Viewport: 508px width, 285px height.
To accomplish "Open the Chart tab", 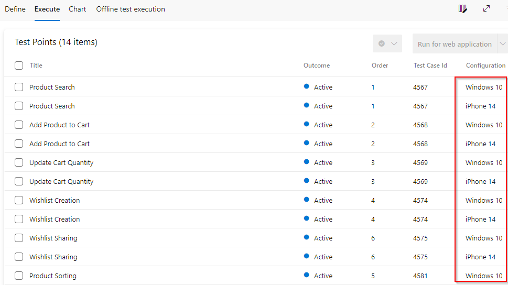I will [77, 9].
